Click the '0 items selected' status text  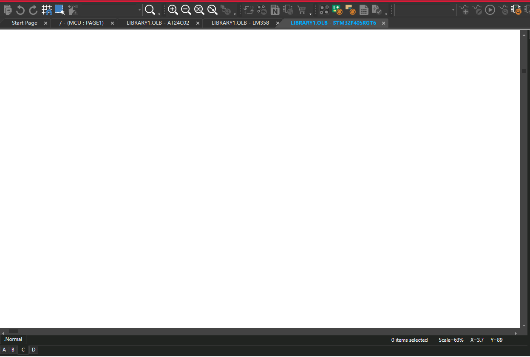coord(409,340)
